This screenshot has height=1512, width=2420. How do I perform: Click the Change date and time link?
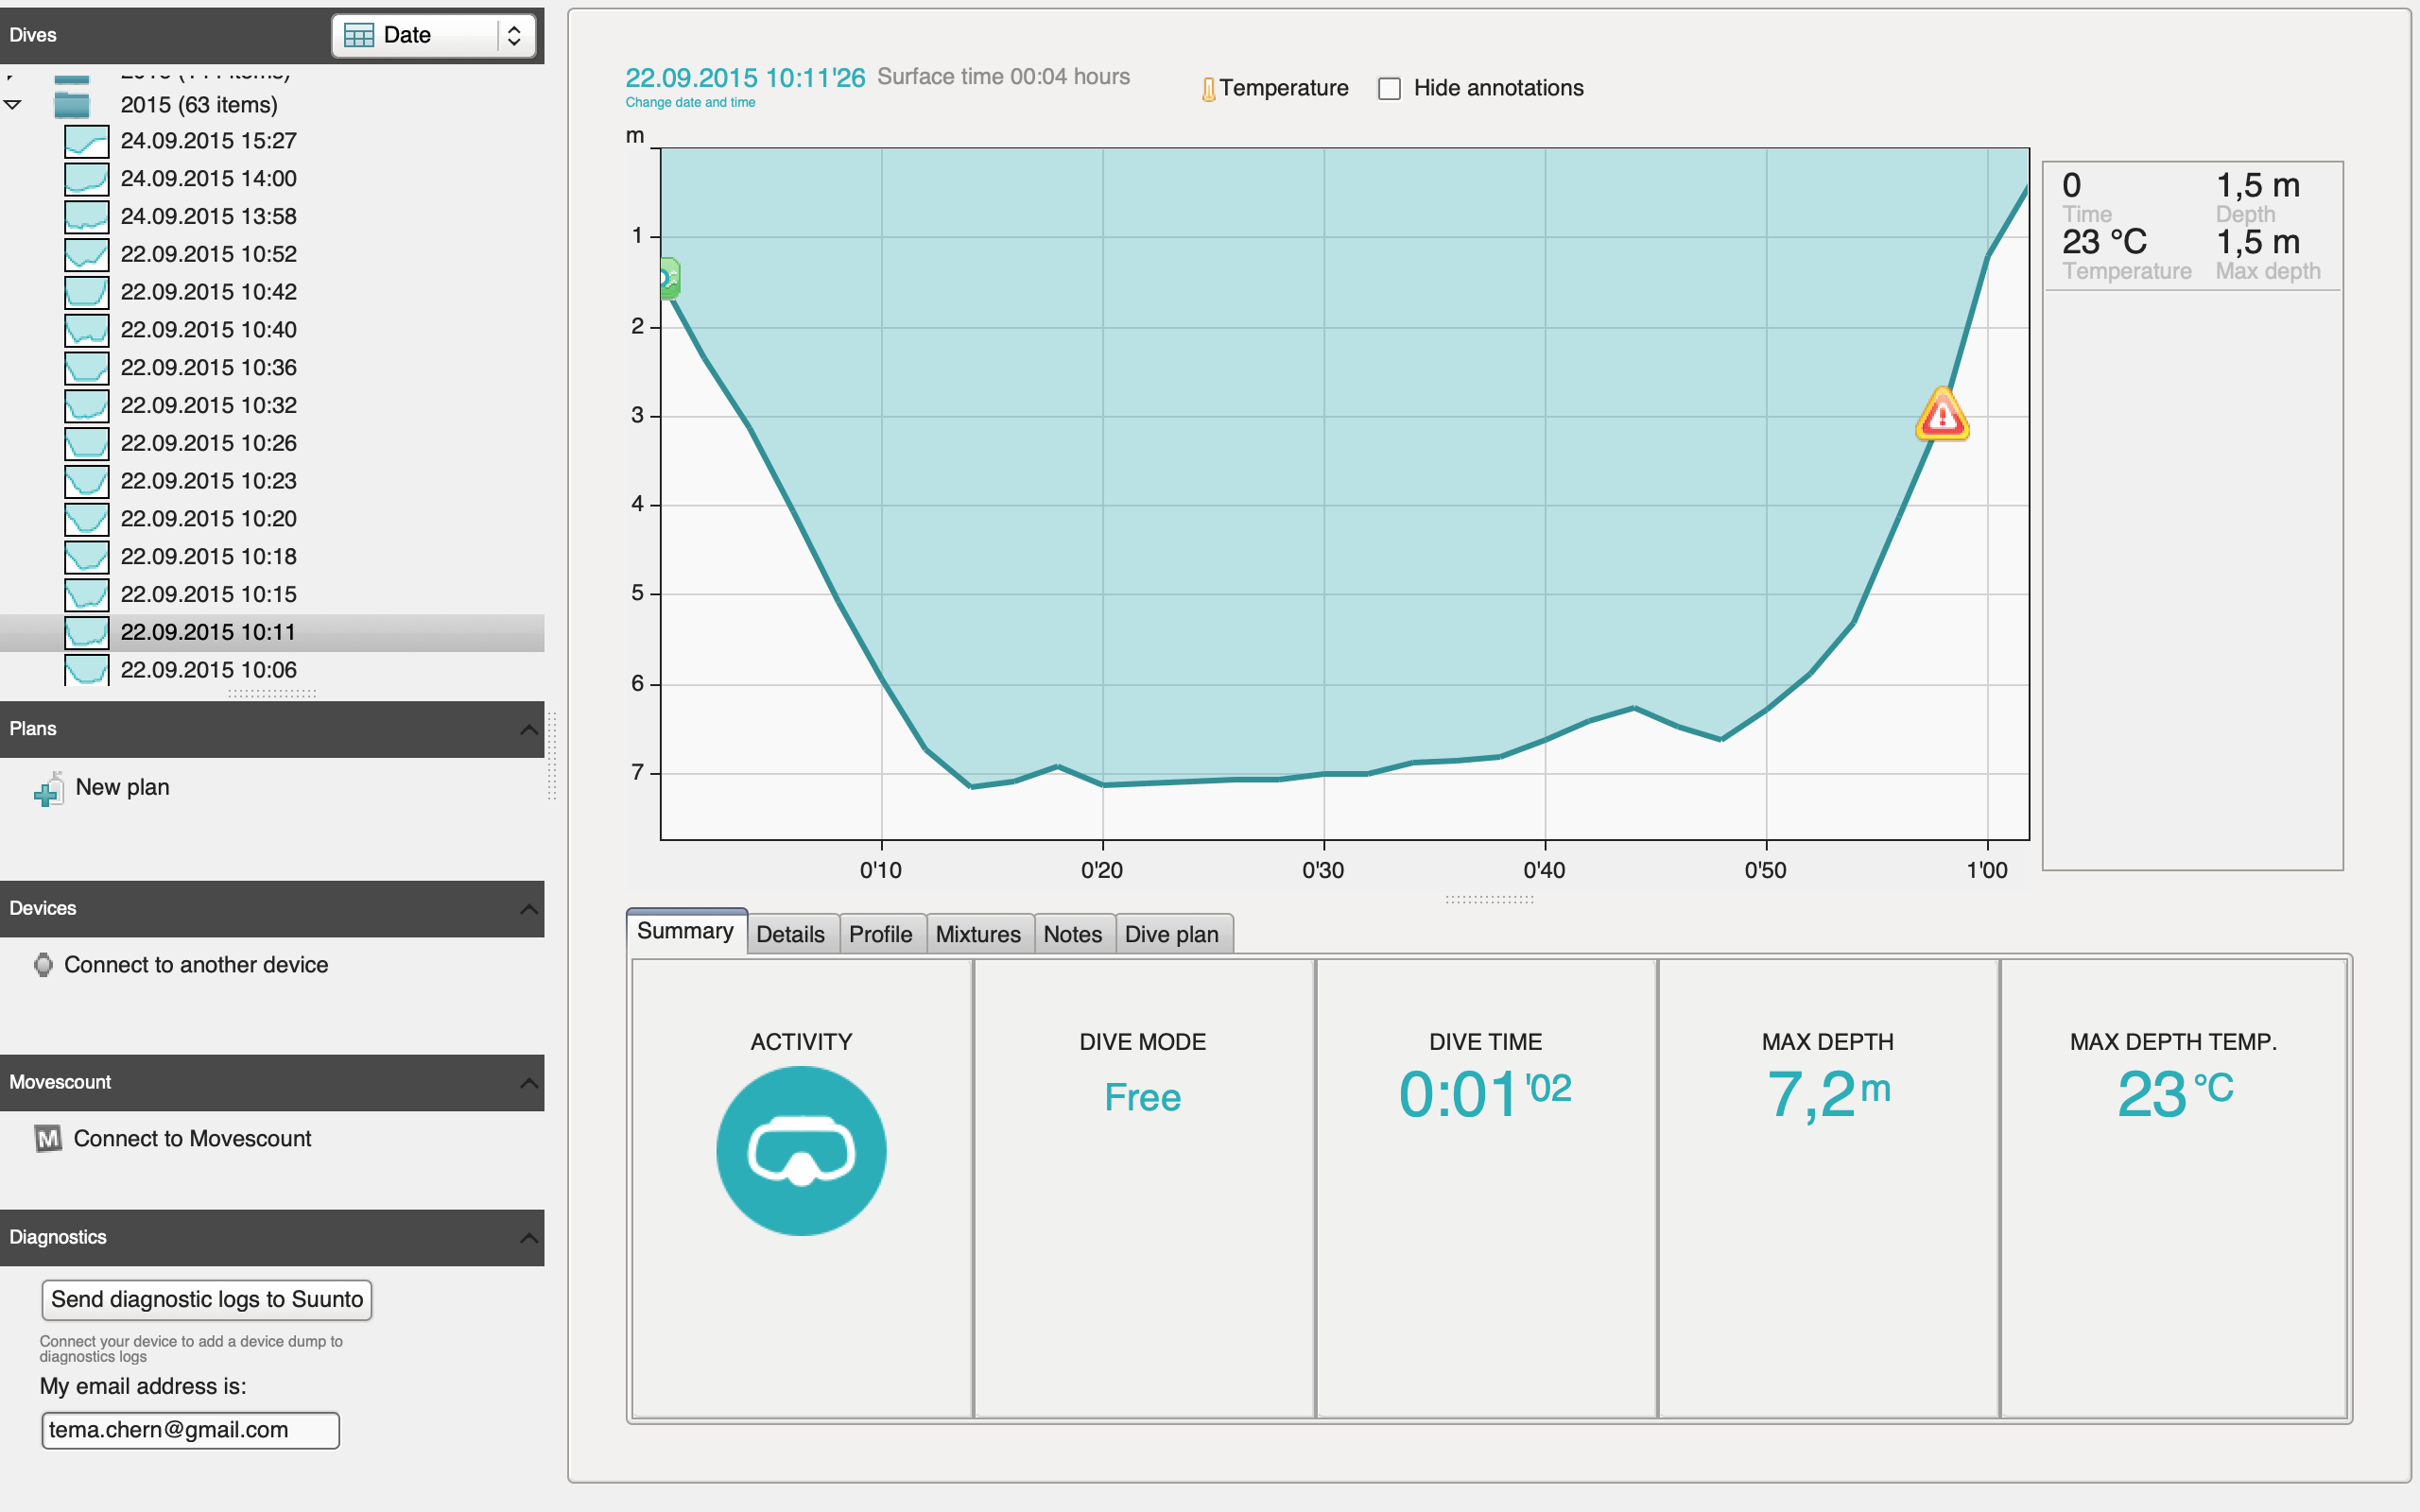pos(690,102)
